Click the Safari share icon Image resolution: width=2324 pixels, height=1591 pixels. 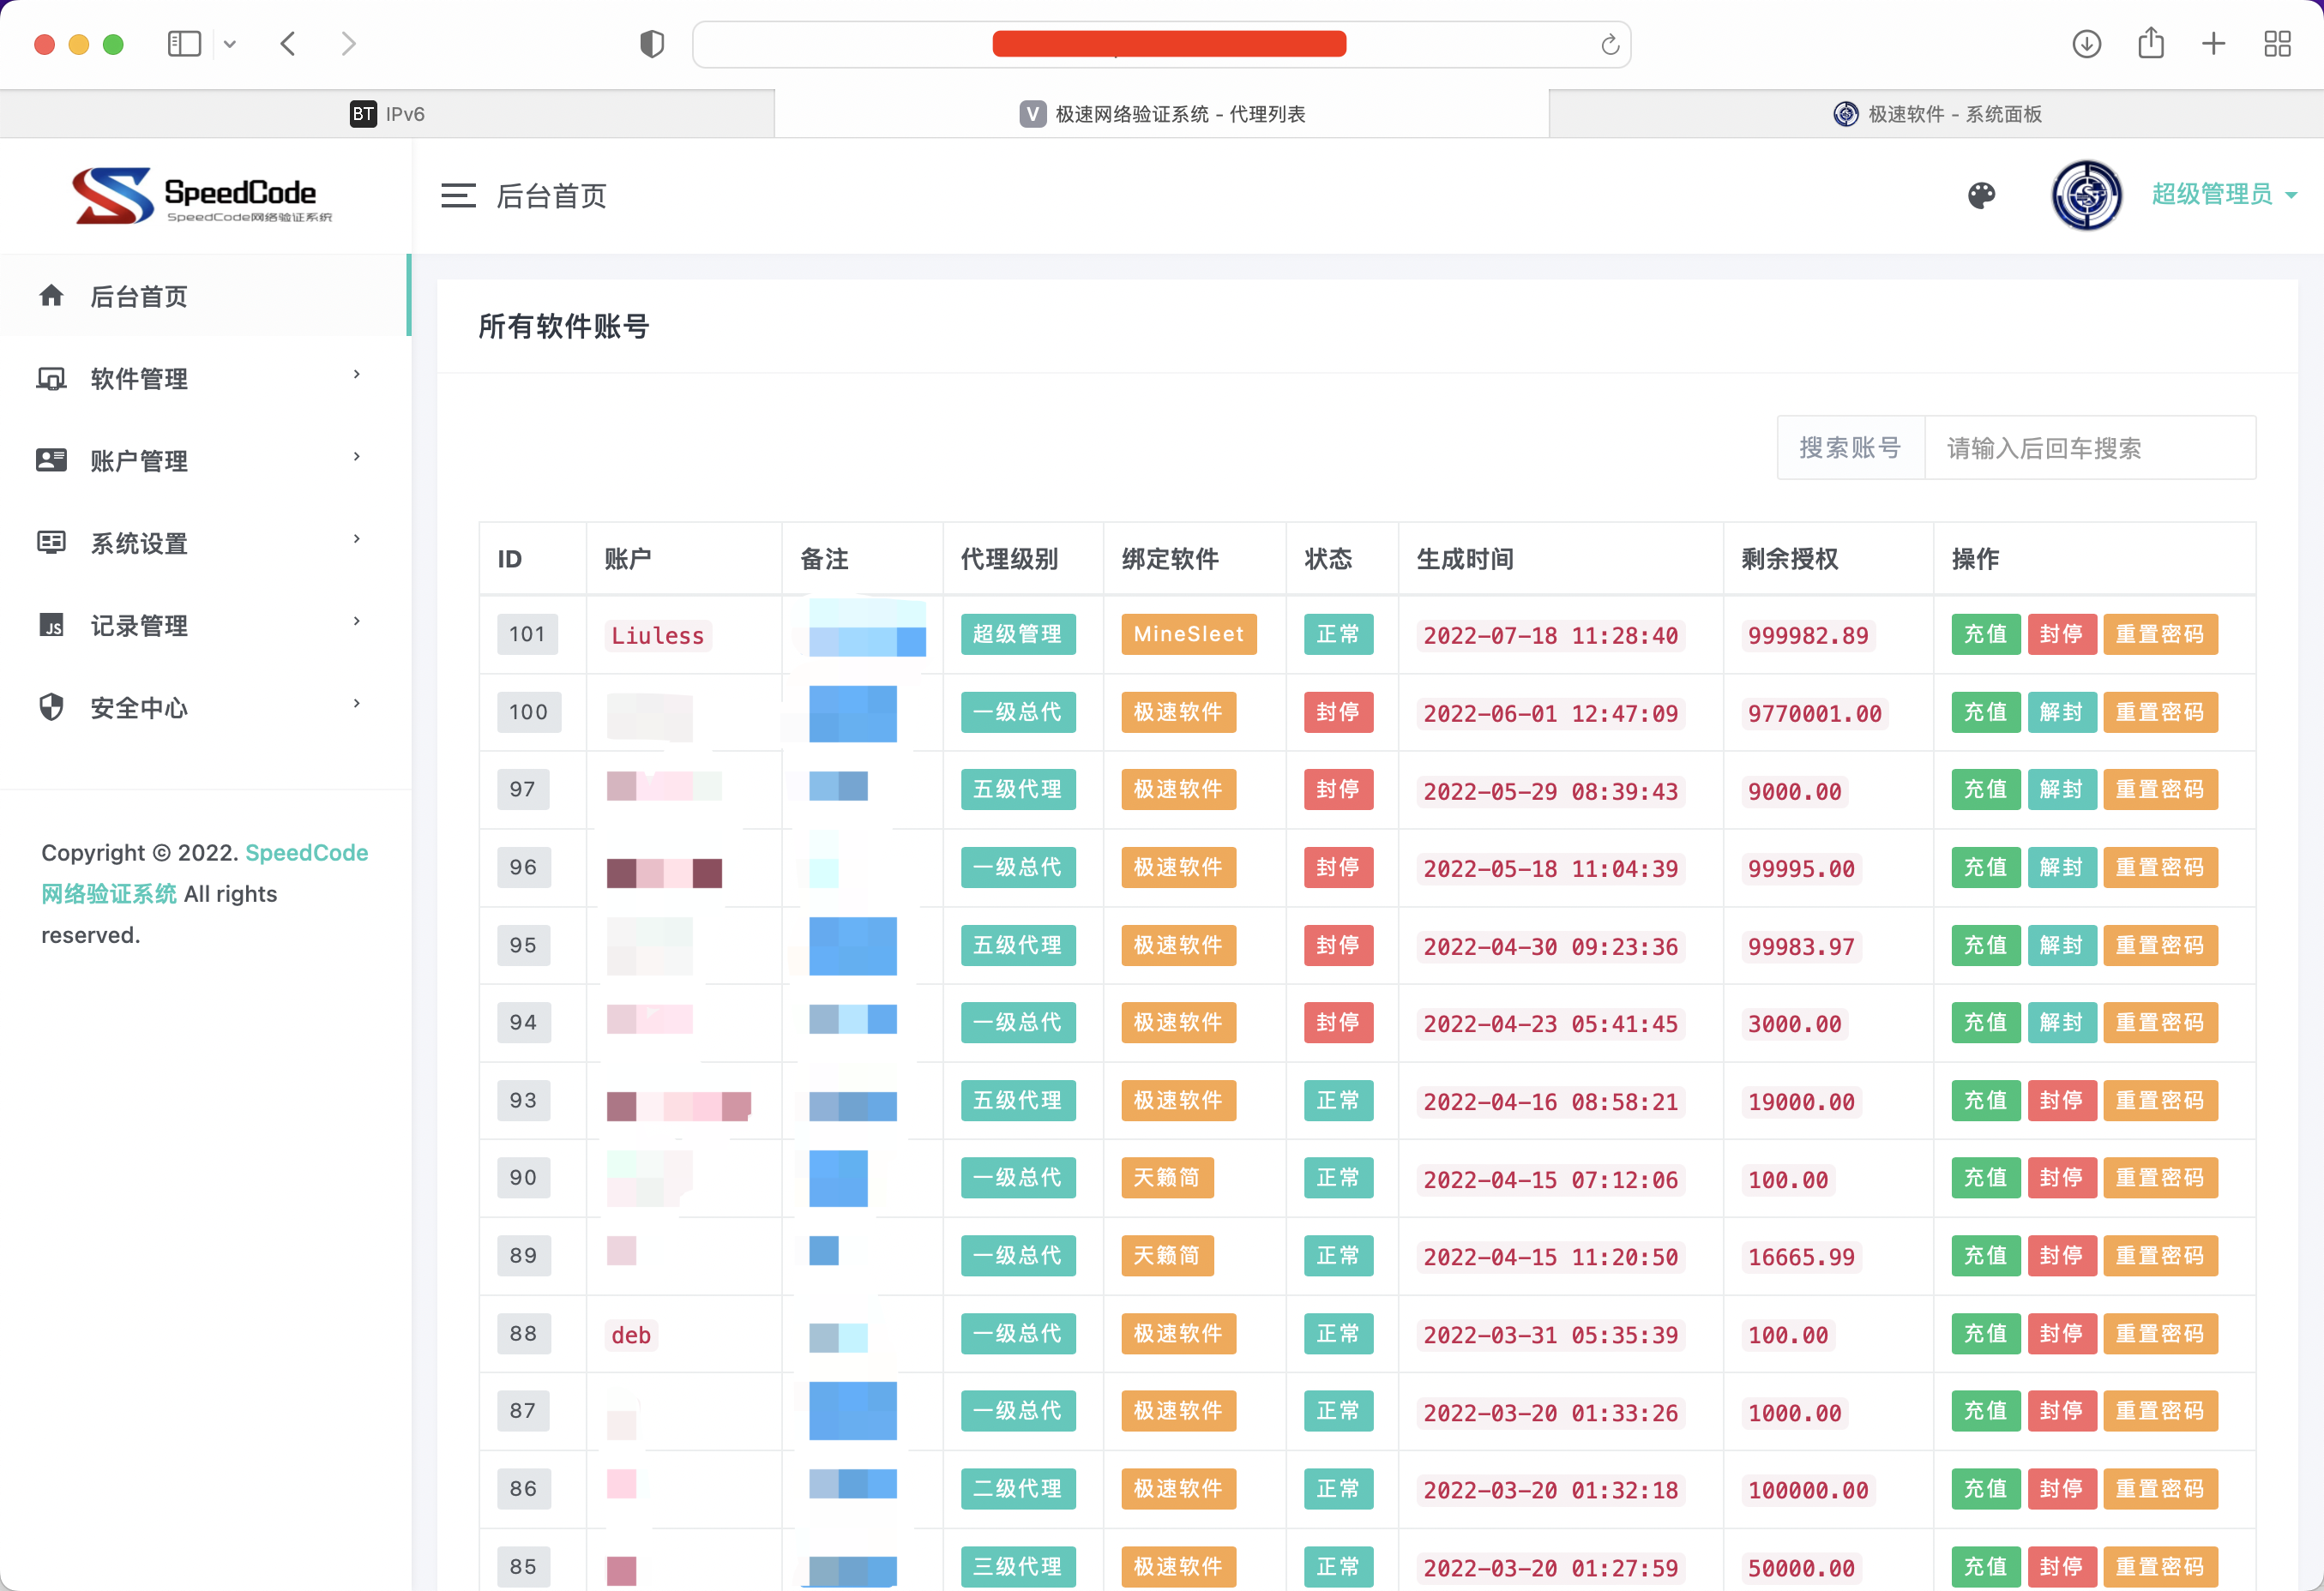(2150, 43)
